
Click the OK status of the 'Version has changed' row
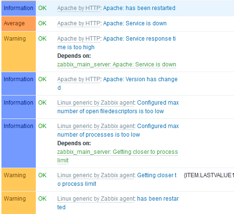pos(43,79)
